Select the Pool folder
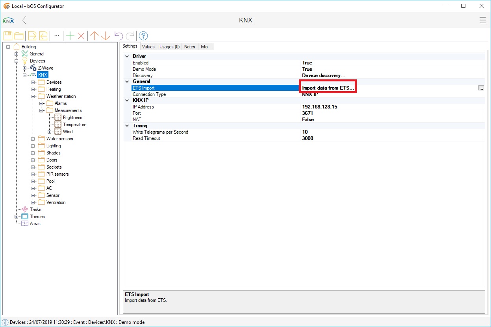 (50, 181)
